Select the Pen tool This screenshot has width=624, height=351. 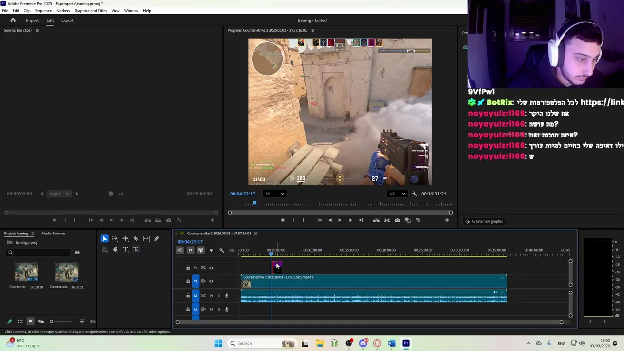click(156, 238)
